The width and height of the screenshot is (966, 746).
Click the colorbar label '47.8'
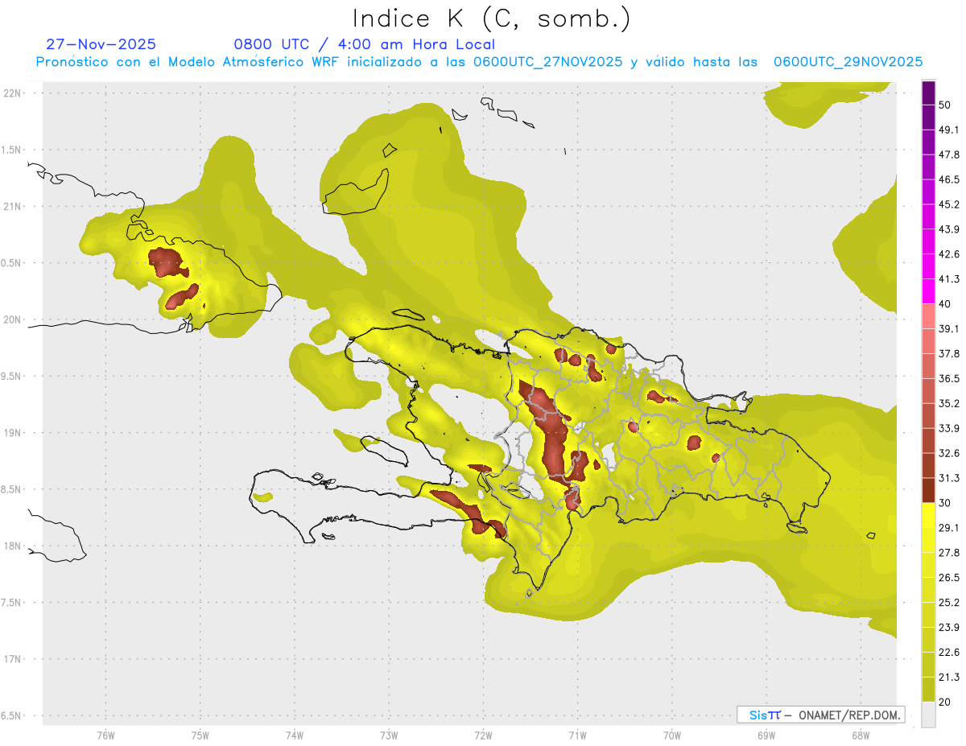point(948,155)
